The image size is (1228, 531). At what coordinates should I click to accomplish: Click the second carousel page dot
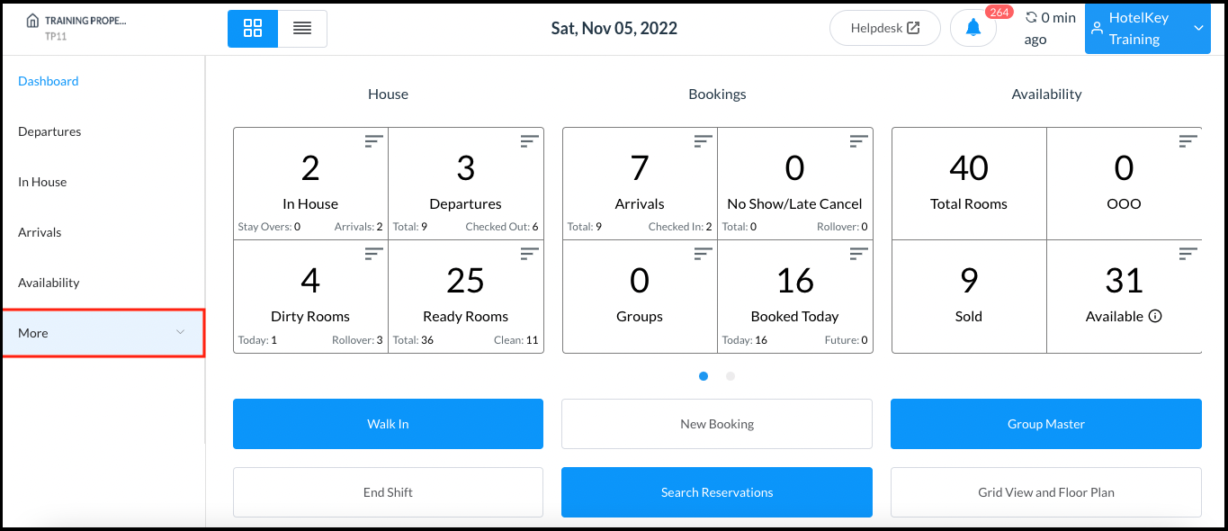730,376
